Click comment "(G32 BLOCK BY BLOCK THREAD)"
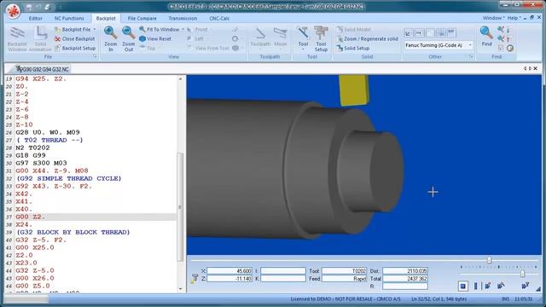Viewport: 546px width, 307px height. 73,232
